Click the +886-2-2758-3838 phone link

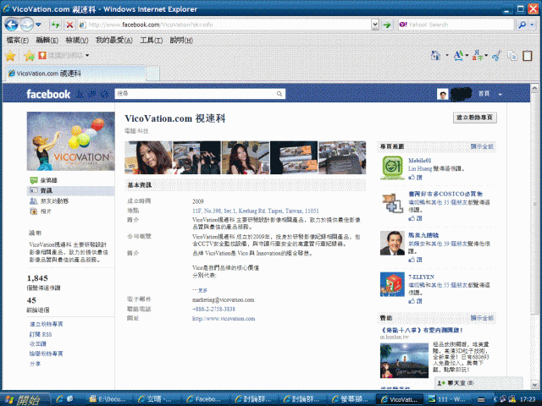pos(213,309)
